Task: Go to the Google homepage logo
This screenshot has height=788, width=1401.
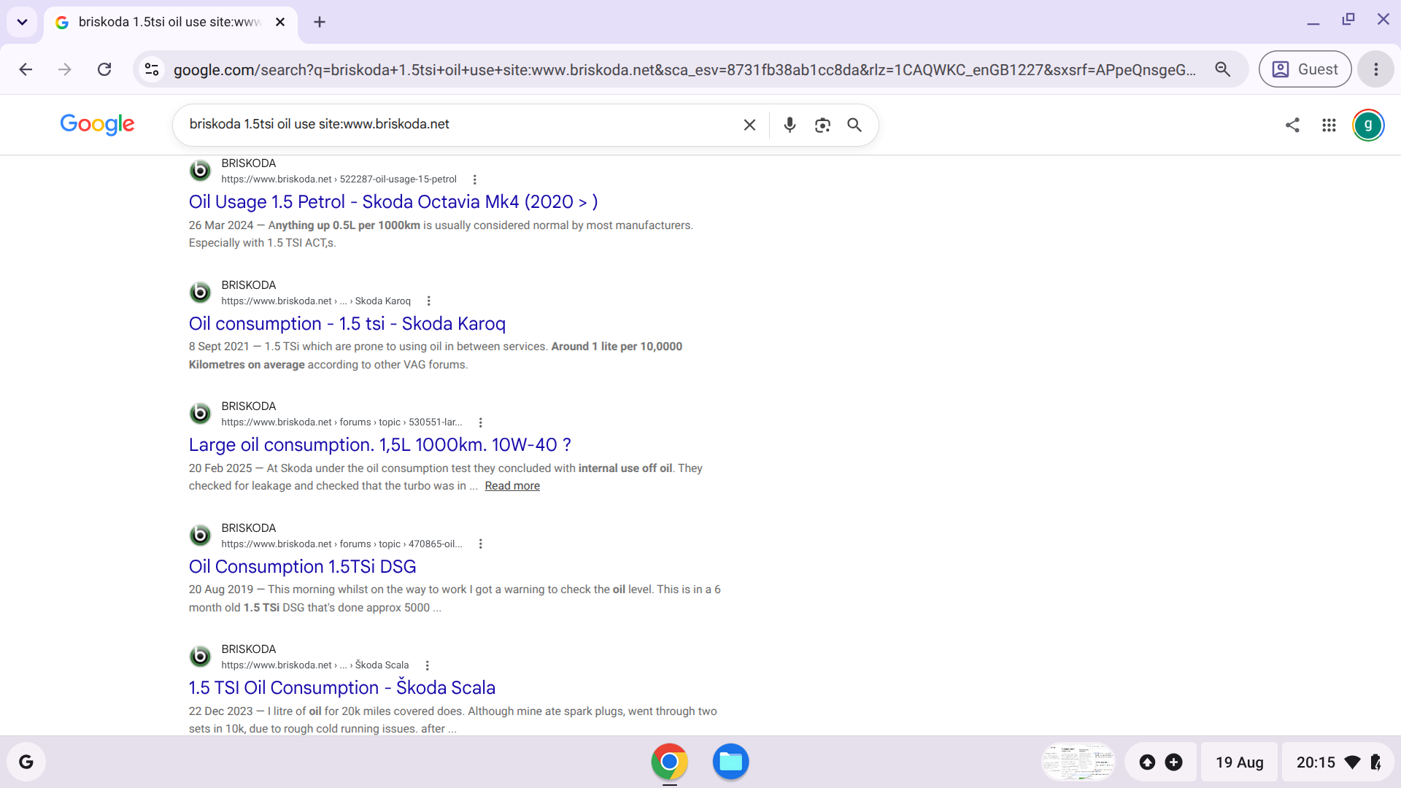Action: click(x=97, y=125)
